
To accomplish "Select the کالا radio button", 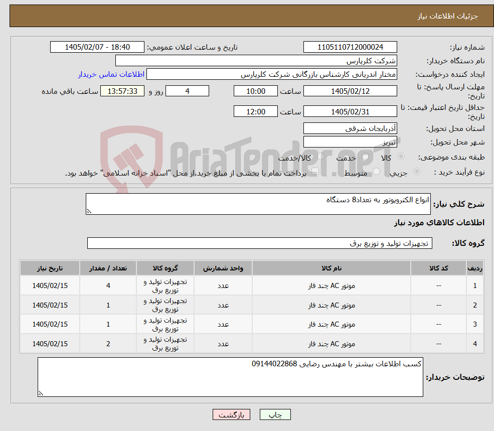I will (401, 157).
